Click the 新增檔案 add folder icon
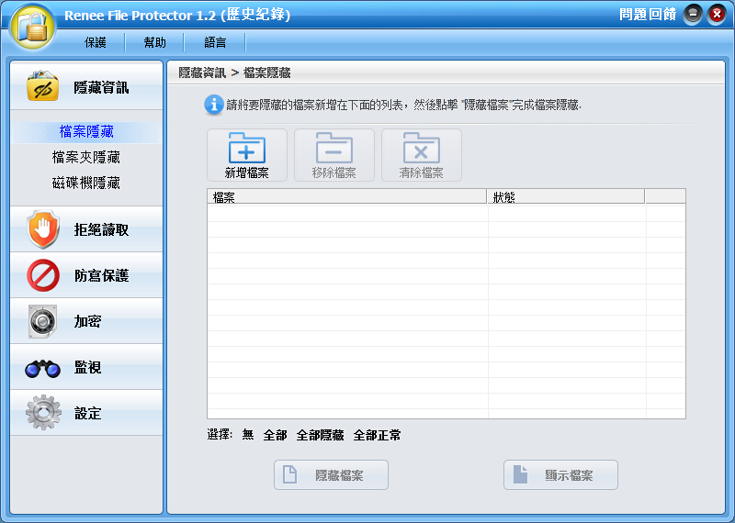This screenshot has height=523, width=735. point(247,148)
